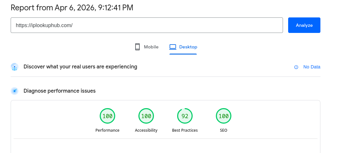Screen dimensions: 343x153
Task: Open the Best Practices 92 gauge
Action: [x=185, y=116]
